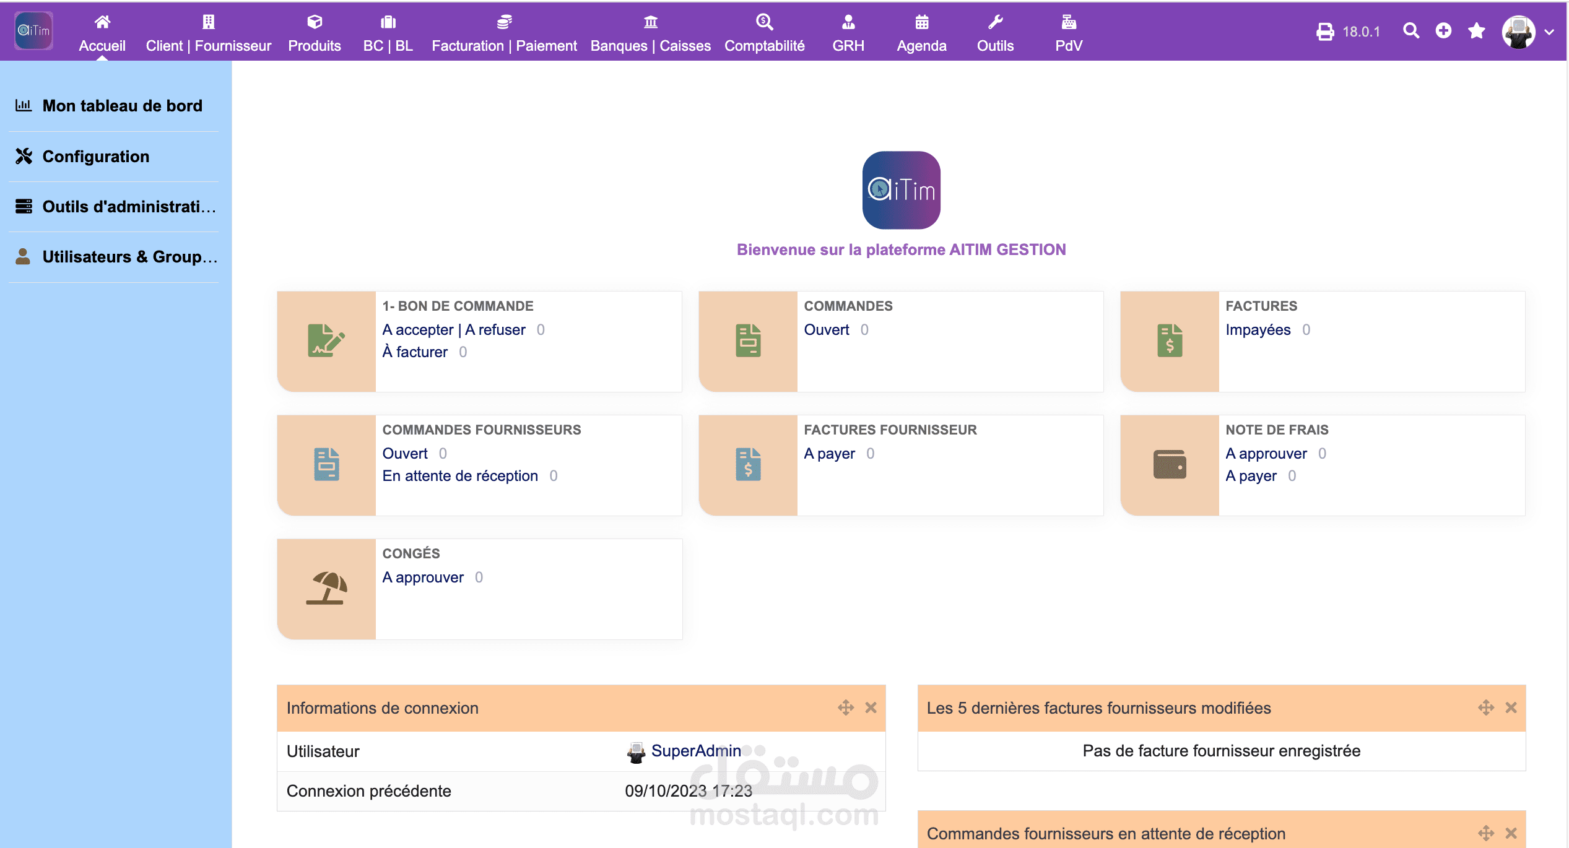Click the NOTE DE FRAIS title
The image size is (1569, 848).
(x=1277, y=430)
